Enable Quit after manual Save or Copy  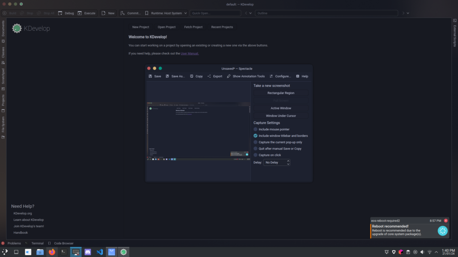point(255,149)
